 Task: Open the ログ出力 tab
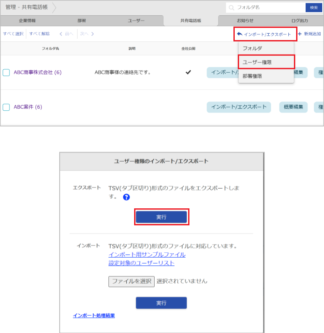point(299,20)
